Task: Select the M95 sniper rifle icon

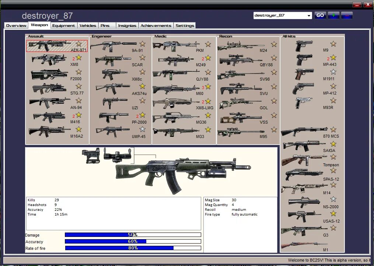Action: point(241,132)
